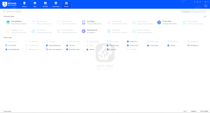This screenshot has height=113, width=210.
Task: Click the 3uTools logo
Action: tap(9, 4)
